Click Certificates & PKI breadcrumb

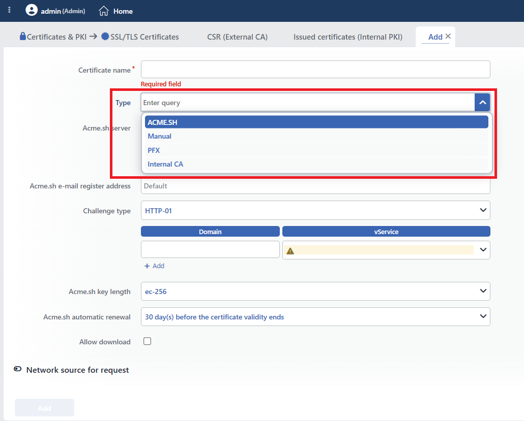[x=56, y=37]
